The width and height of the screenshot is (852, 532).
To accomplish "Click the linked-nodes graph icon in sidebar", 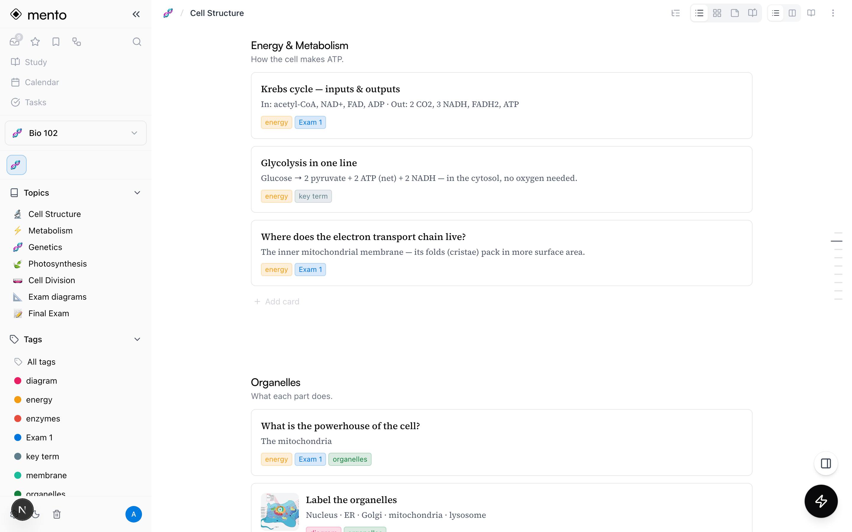I will [x=76, y=41].
